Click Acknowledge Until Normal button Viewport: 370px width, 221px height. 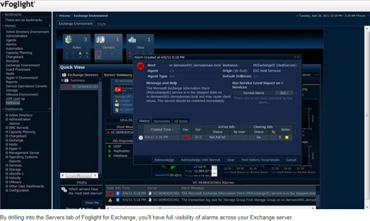coord(200,160)
